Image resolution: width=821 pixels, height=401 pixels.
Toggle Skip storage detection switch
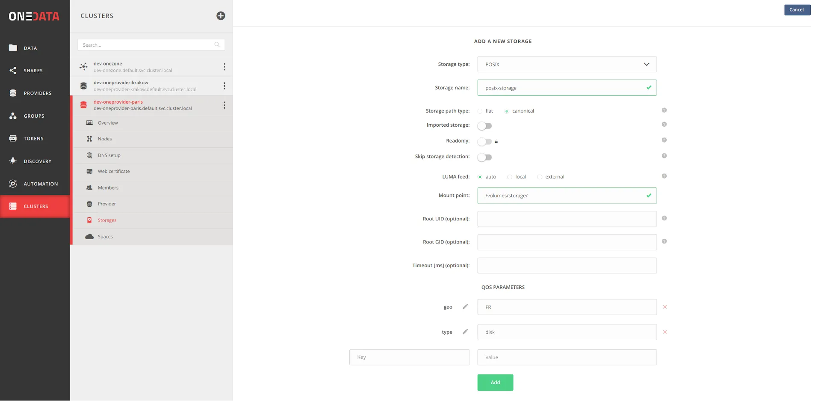(x=484, y=157)
